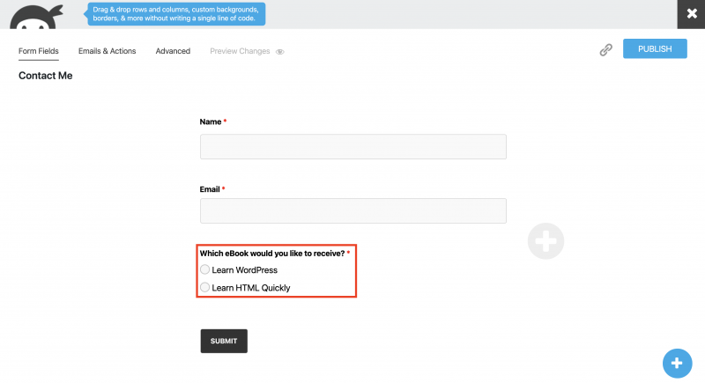Click the Ninja Forms ninja logo
Screen dimensions: 705x383
tap(36, 17)
